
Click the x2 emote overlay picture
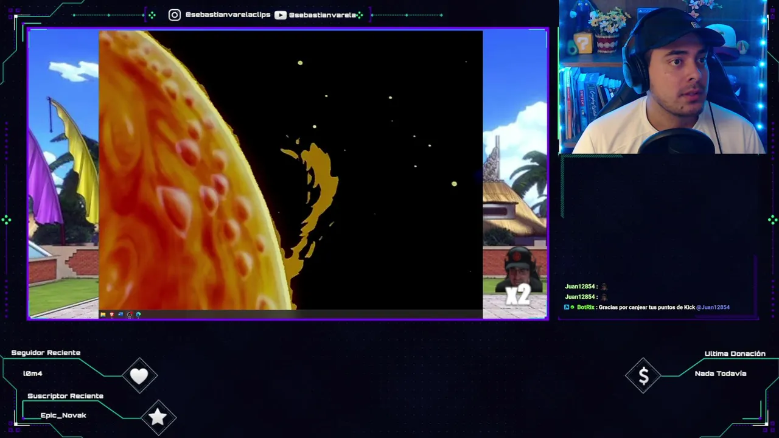coord(517,277)
